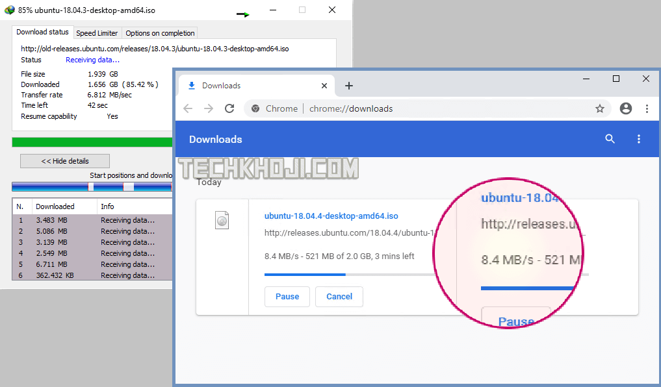Click the Time left value 42 sec
Image resolution: width=661 pixels, height=387 pixels.
click(97, 105)
